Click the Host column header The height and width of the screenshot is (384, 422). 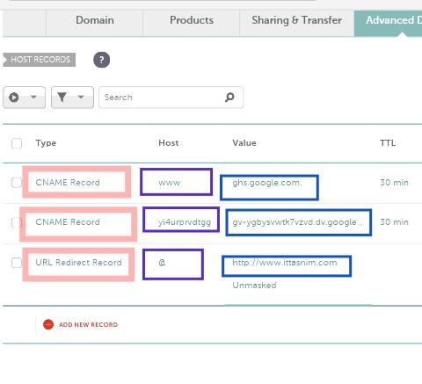point(169,143)
